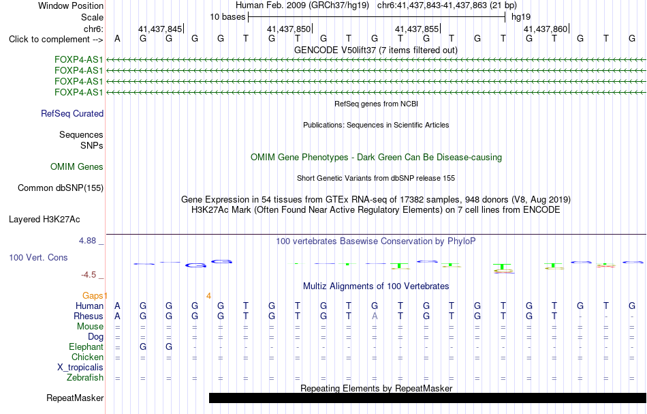The width and height of the screenshot is (647, 414).
Task: Click the SNPs track label
Action: click(92, 145)
